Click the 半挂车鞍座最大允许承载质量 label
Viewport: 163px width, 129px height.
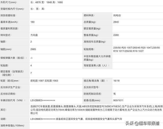coord(97,58)
